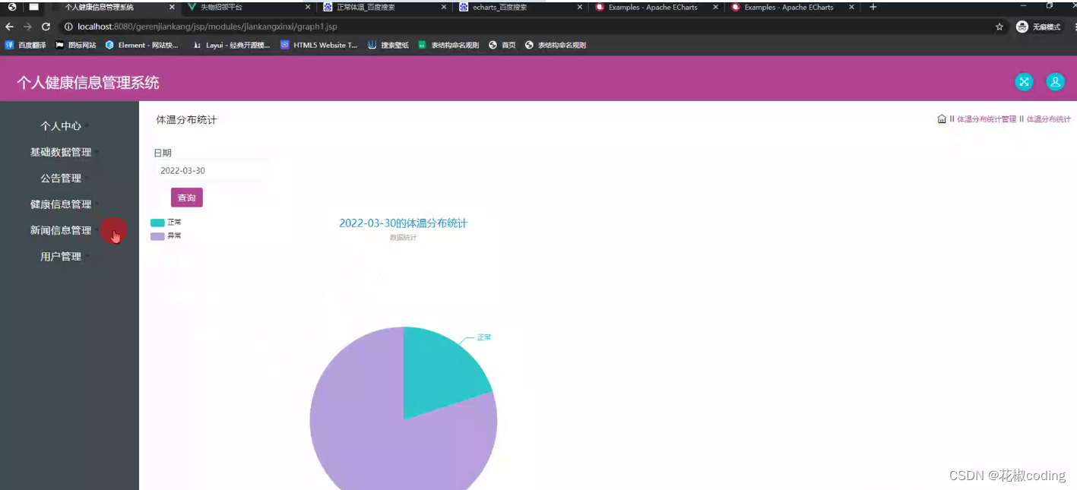Bookmark this page with star icon

(999, 27)
